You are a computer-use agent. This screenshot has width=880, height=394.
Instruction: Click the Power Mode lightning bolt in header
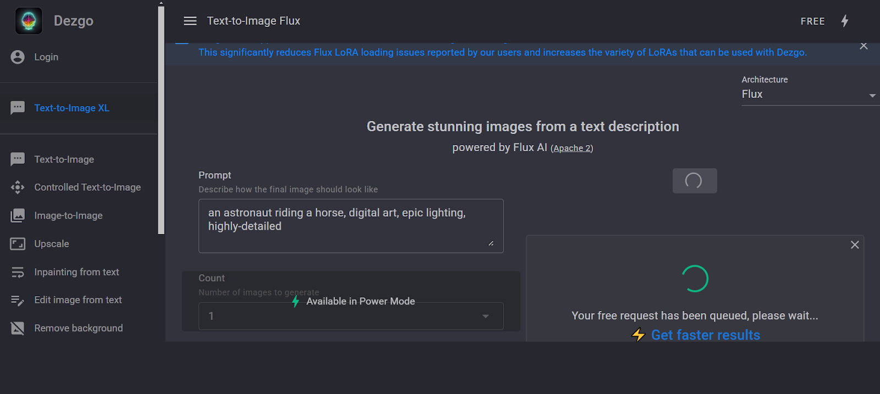click(x=845, y=21)
